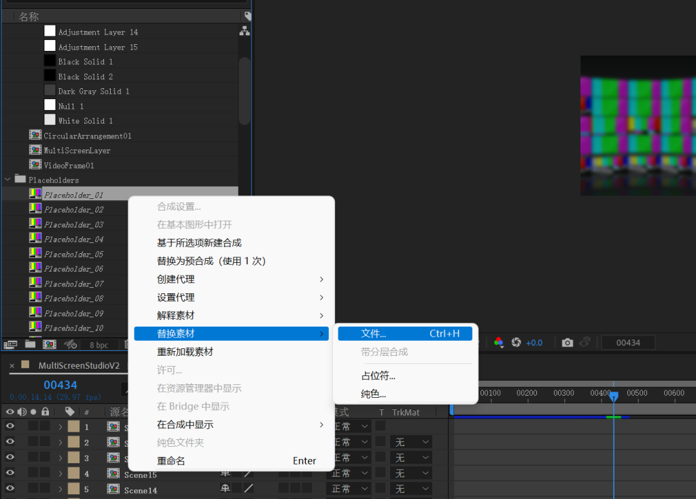Image resolution: width=696 pixels, height=499 pixels.
Task: Open the TrkMat dropdown for Scene14
Action: 411,488
